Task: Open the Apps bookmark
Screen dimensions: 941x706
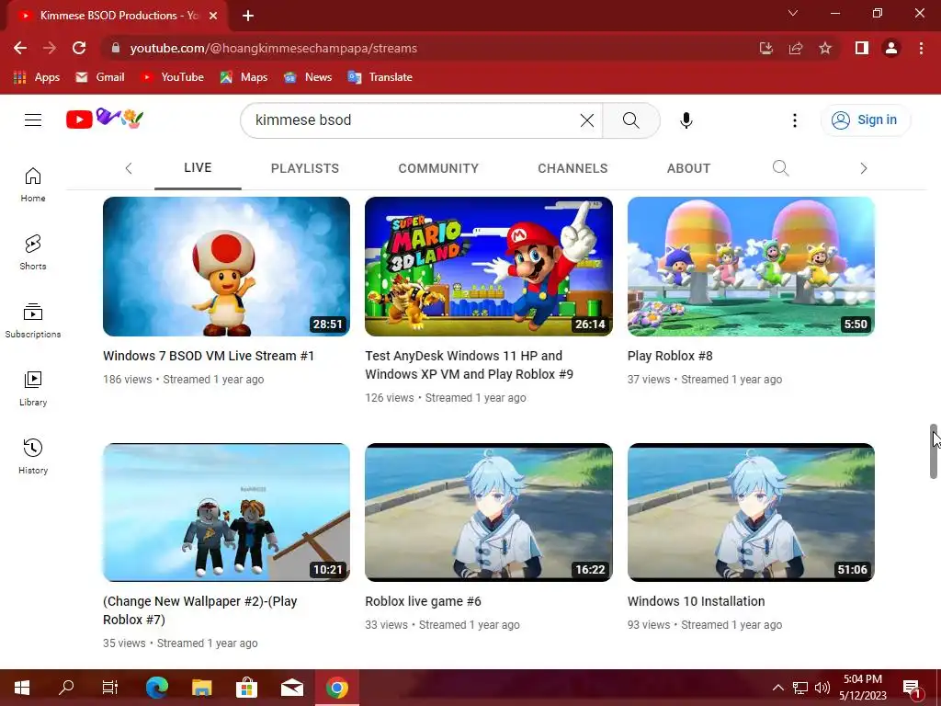Action: 37,77
